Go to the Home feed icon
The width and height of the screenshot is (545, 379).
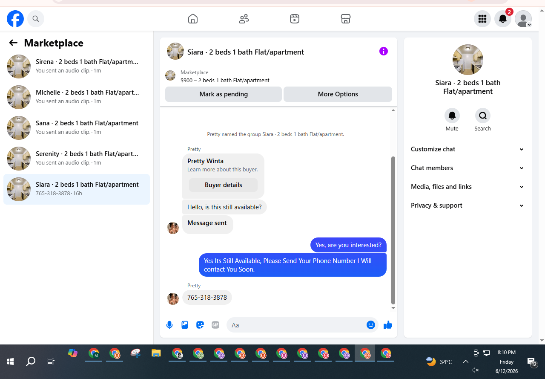(x=193, y=19)
